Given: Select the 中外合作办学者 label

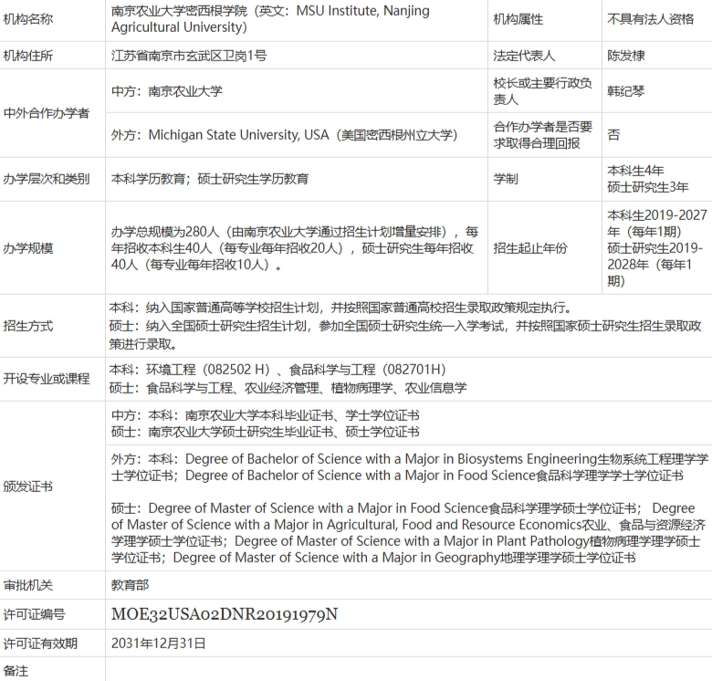Looking at the screenshot, I should (47, 113).
